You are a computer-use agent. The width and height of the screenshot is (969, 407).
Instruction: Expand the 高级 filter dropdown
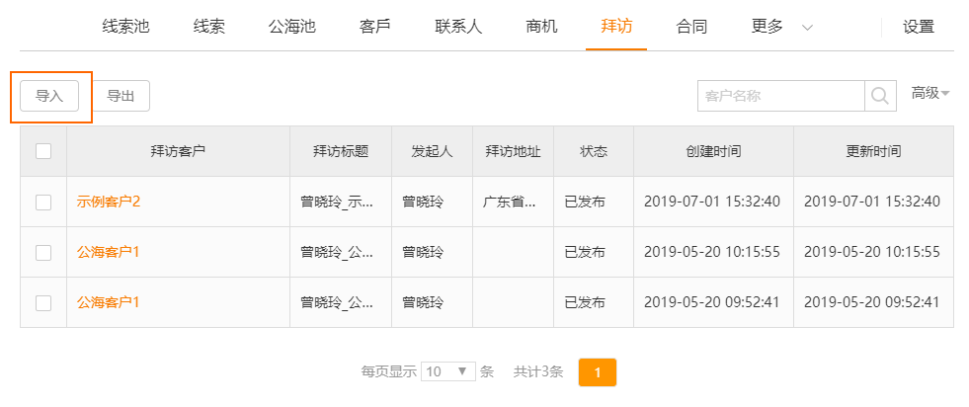930,93
